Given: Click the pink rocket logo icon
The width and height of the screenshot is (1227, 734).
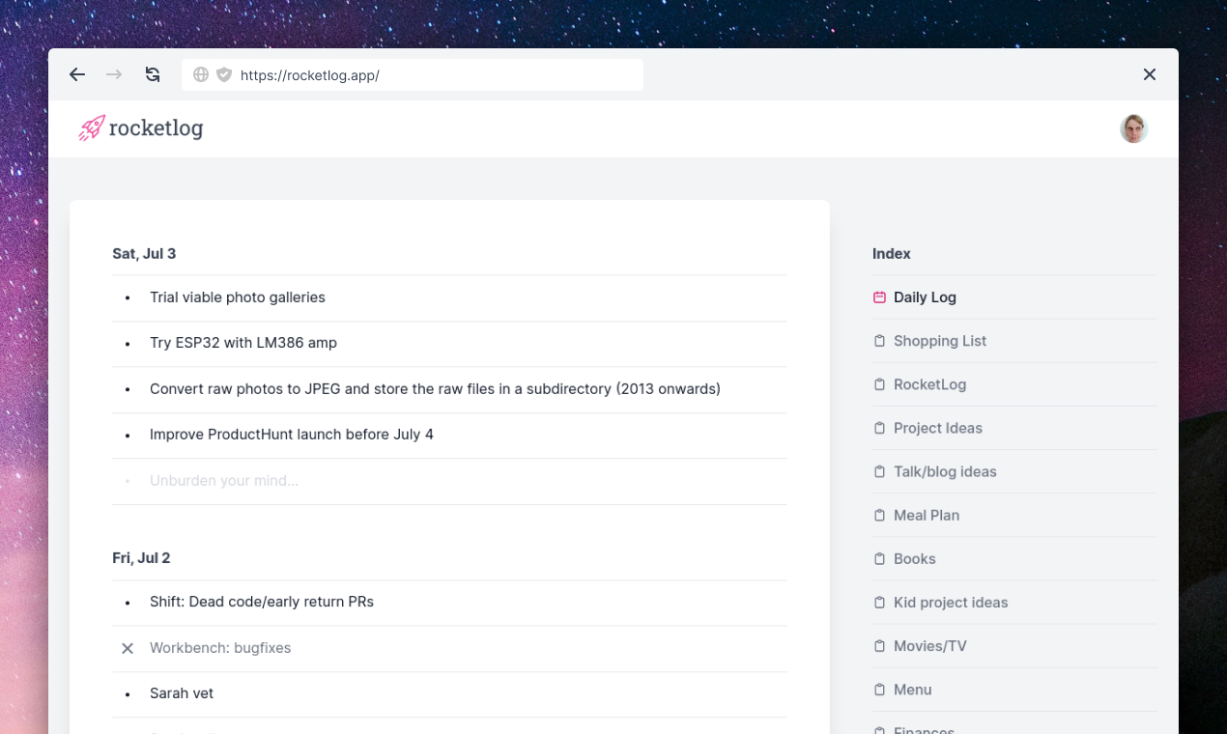Looking at the screenshot, I should click(x=92, y=127).
